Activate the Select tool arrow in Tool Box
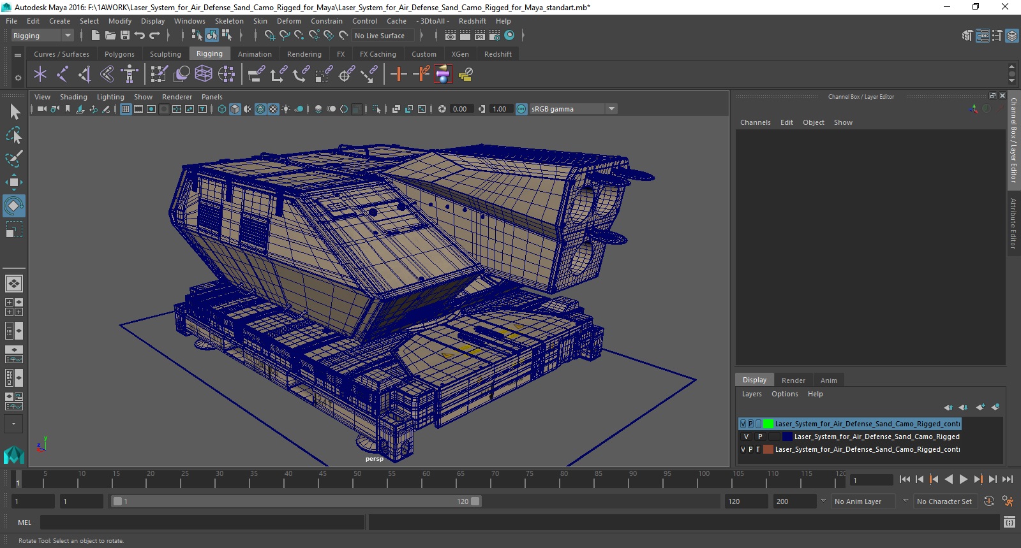The image size is (1021, 548). pos(14,112)
